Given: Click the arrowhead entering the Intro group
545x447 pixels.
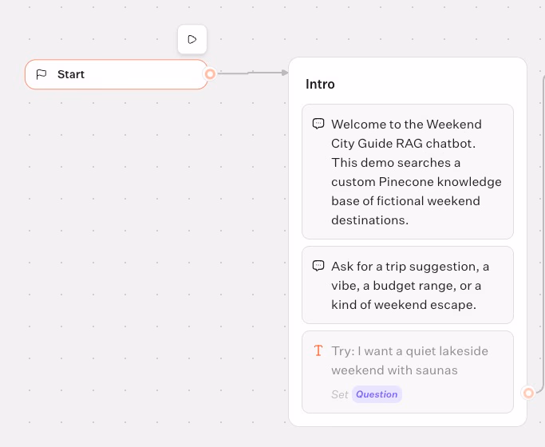Looking at the screenshot, I should pos(283,73).
